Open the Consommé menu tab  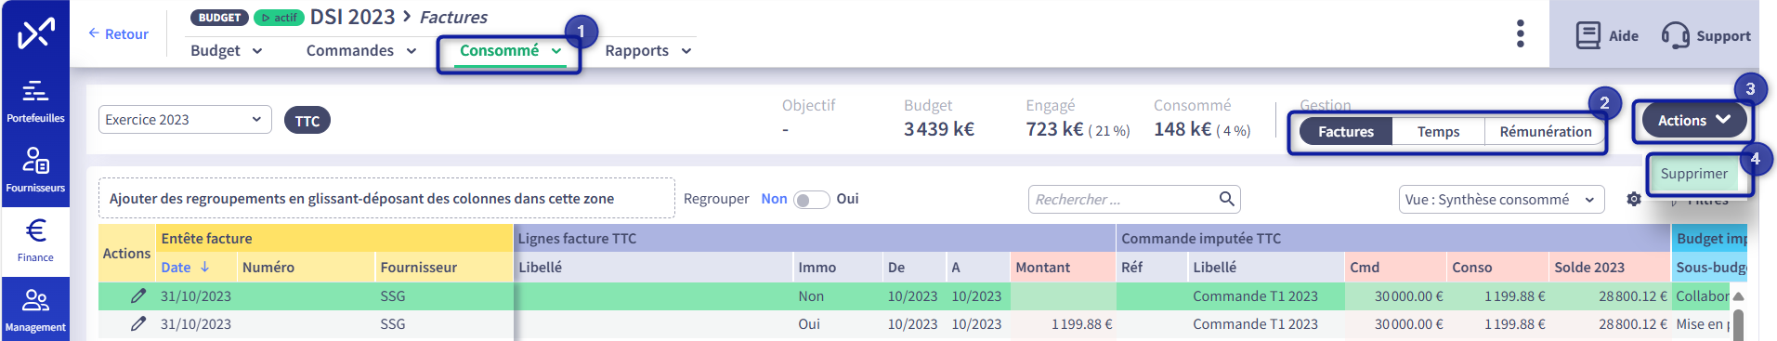[510, 51]
